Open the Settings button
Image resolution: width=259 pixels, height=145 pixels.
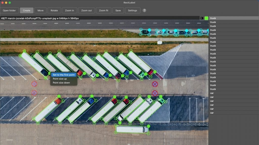click(133, 11)
